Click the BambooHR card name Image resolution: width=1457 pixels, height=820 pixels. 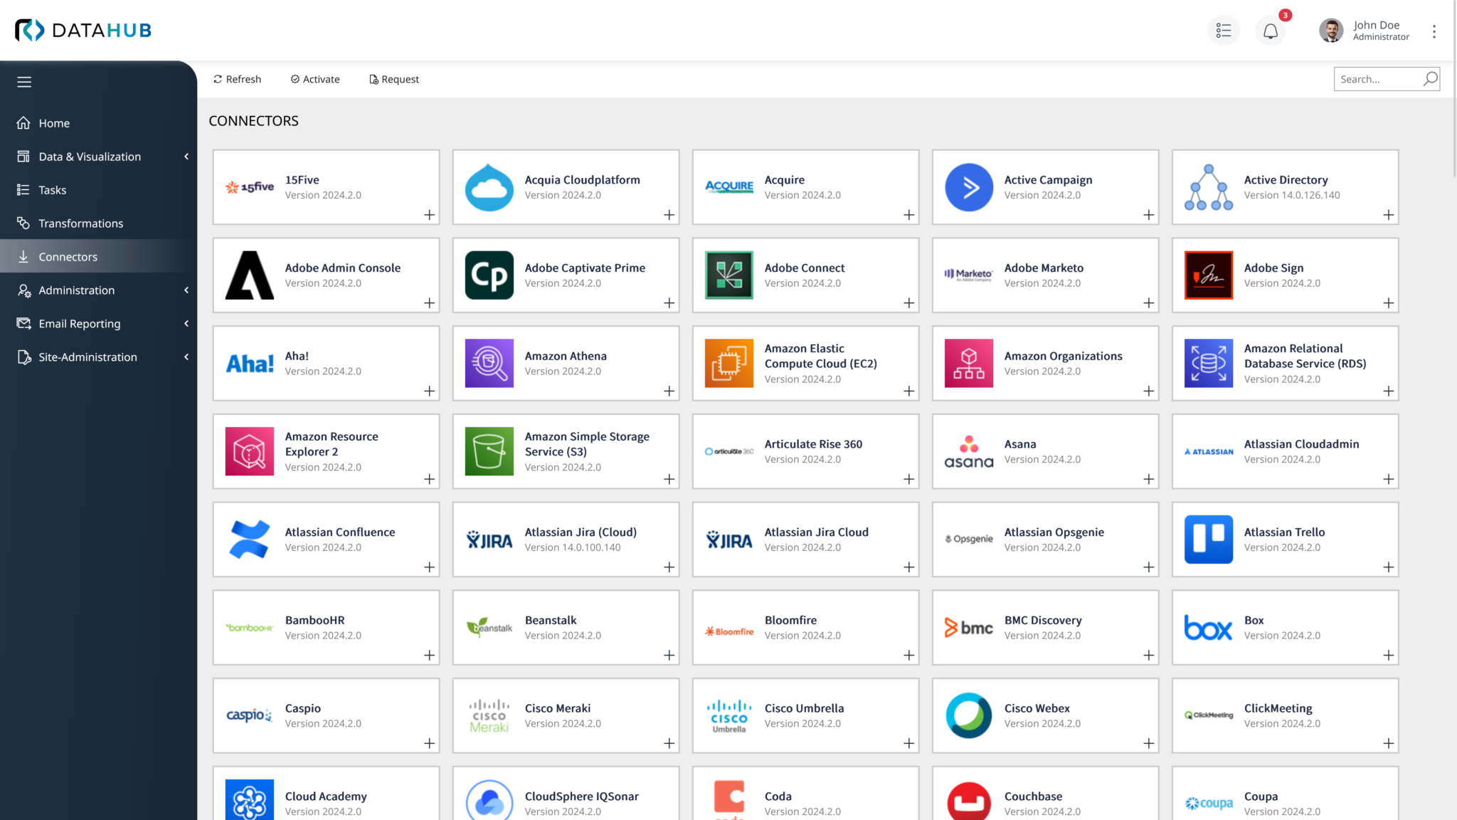tap(314, 621)
